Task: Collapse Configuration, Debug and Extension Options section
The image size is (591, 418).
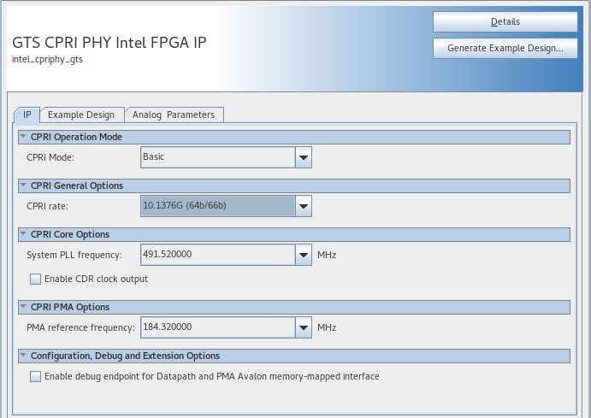Action: click(23, 356)
